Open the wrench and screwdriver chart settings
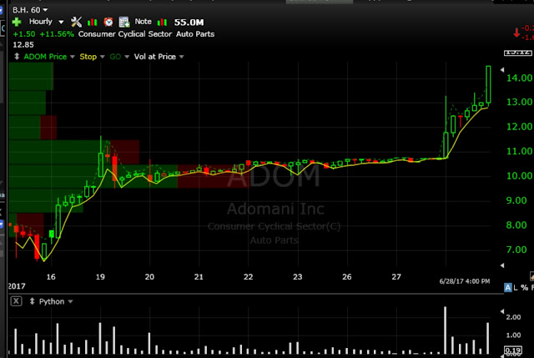Screen dimensions: 534x358 pos(76,23)
